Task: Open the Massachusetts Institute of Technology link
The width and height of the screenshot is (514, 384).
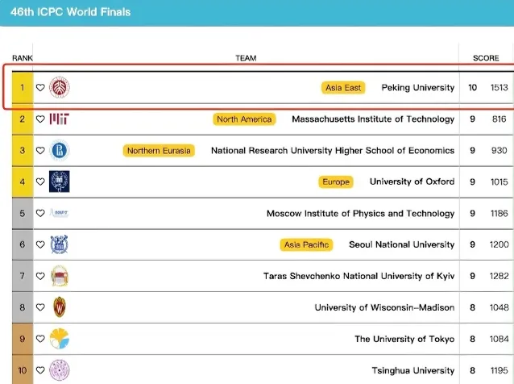Action: [x=373, y=119]
